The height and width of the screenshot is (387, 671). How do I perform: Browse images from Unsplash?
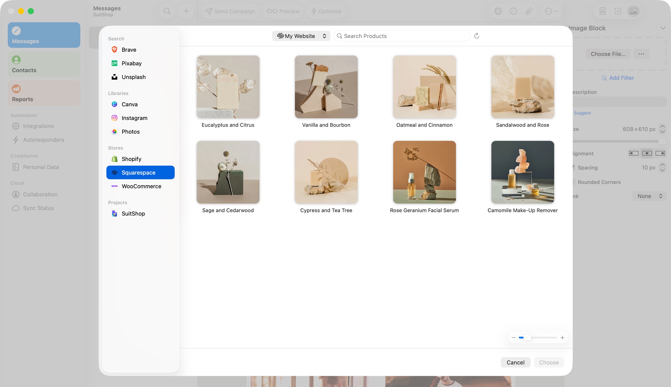pos(133,77)
